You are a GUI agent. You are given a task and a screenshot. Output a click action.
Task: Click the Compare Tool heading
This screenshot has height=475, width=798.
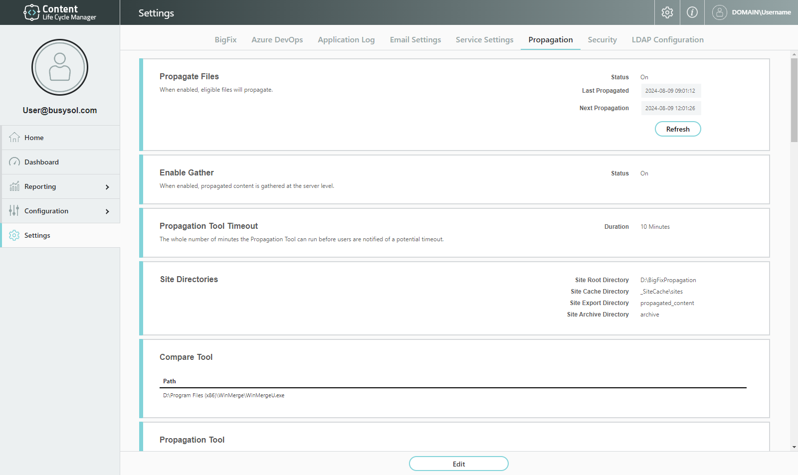[186, 357]
